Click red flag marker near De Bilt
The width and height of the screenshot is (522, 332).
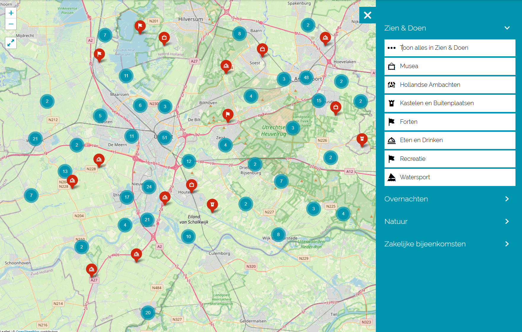pos(228,115)
